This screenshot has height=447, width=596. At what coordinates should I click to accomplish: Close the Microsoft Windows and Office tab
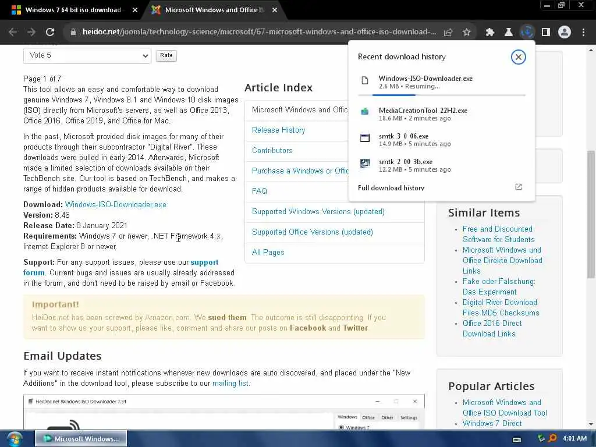click(x=275, y=10)
